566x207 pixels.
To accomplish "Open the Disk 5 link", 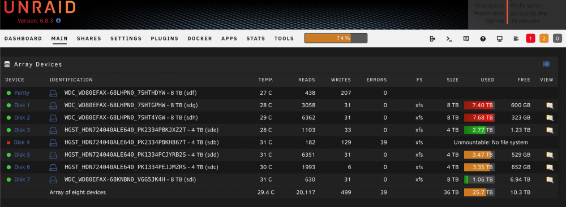I will 22,155.
